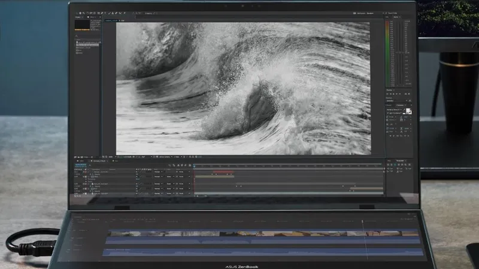The height and width of the screenshot is (269, 479).
Task: Select the Pen tool
Action: [x=102, y=13]
